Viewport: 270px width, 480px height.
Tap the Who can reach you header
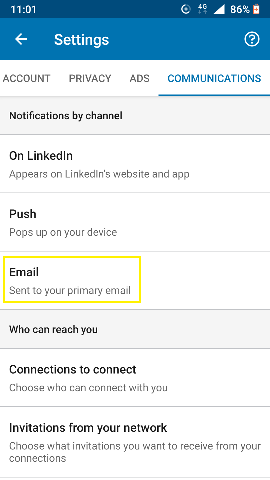pyautogui.click(x=53, y=329)
